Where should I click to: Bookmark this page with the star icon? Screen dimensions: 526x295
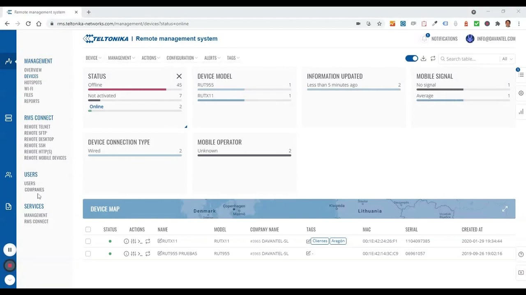tap(379, 24)
